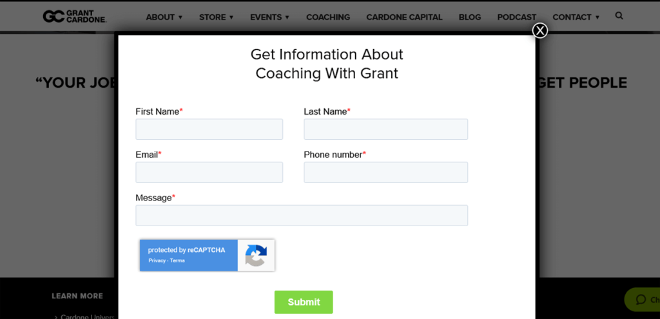Expand the Events dropdown menu
The image size is (660, 319).
click(x=270, y=17)
